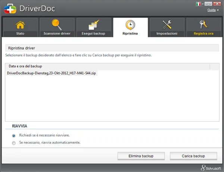
Task: Open the language dropdown arrow beside flag
Action: click(203, 4)
